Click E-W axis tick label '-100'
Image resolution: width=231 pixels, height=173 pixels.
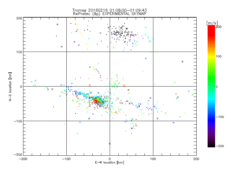tap(66, 159)
